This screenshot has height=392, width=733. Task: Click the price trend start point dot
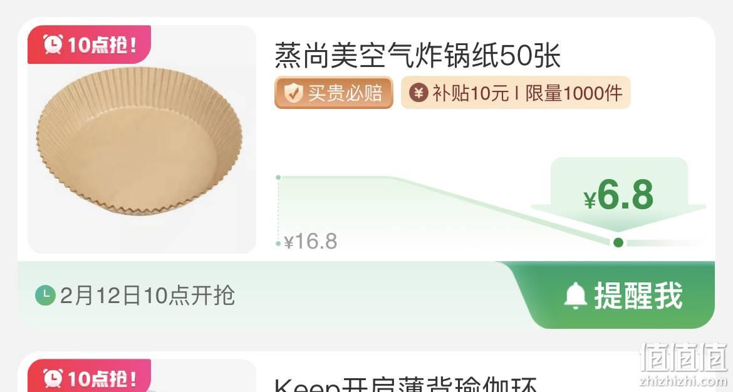coord(278,178)
